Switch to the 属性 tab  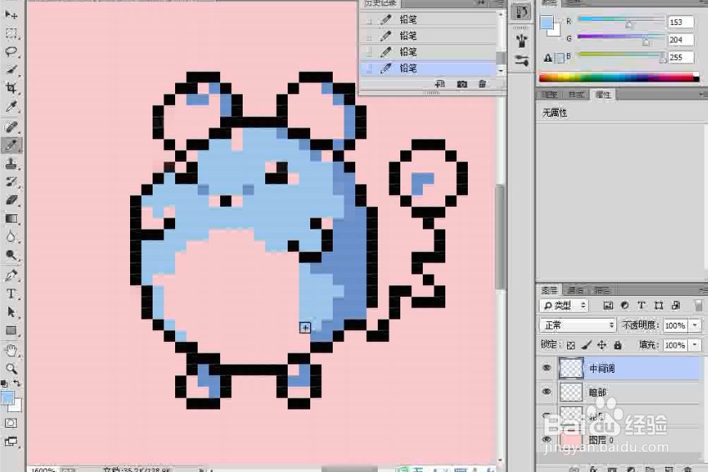click(x=603, y=94)
